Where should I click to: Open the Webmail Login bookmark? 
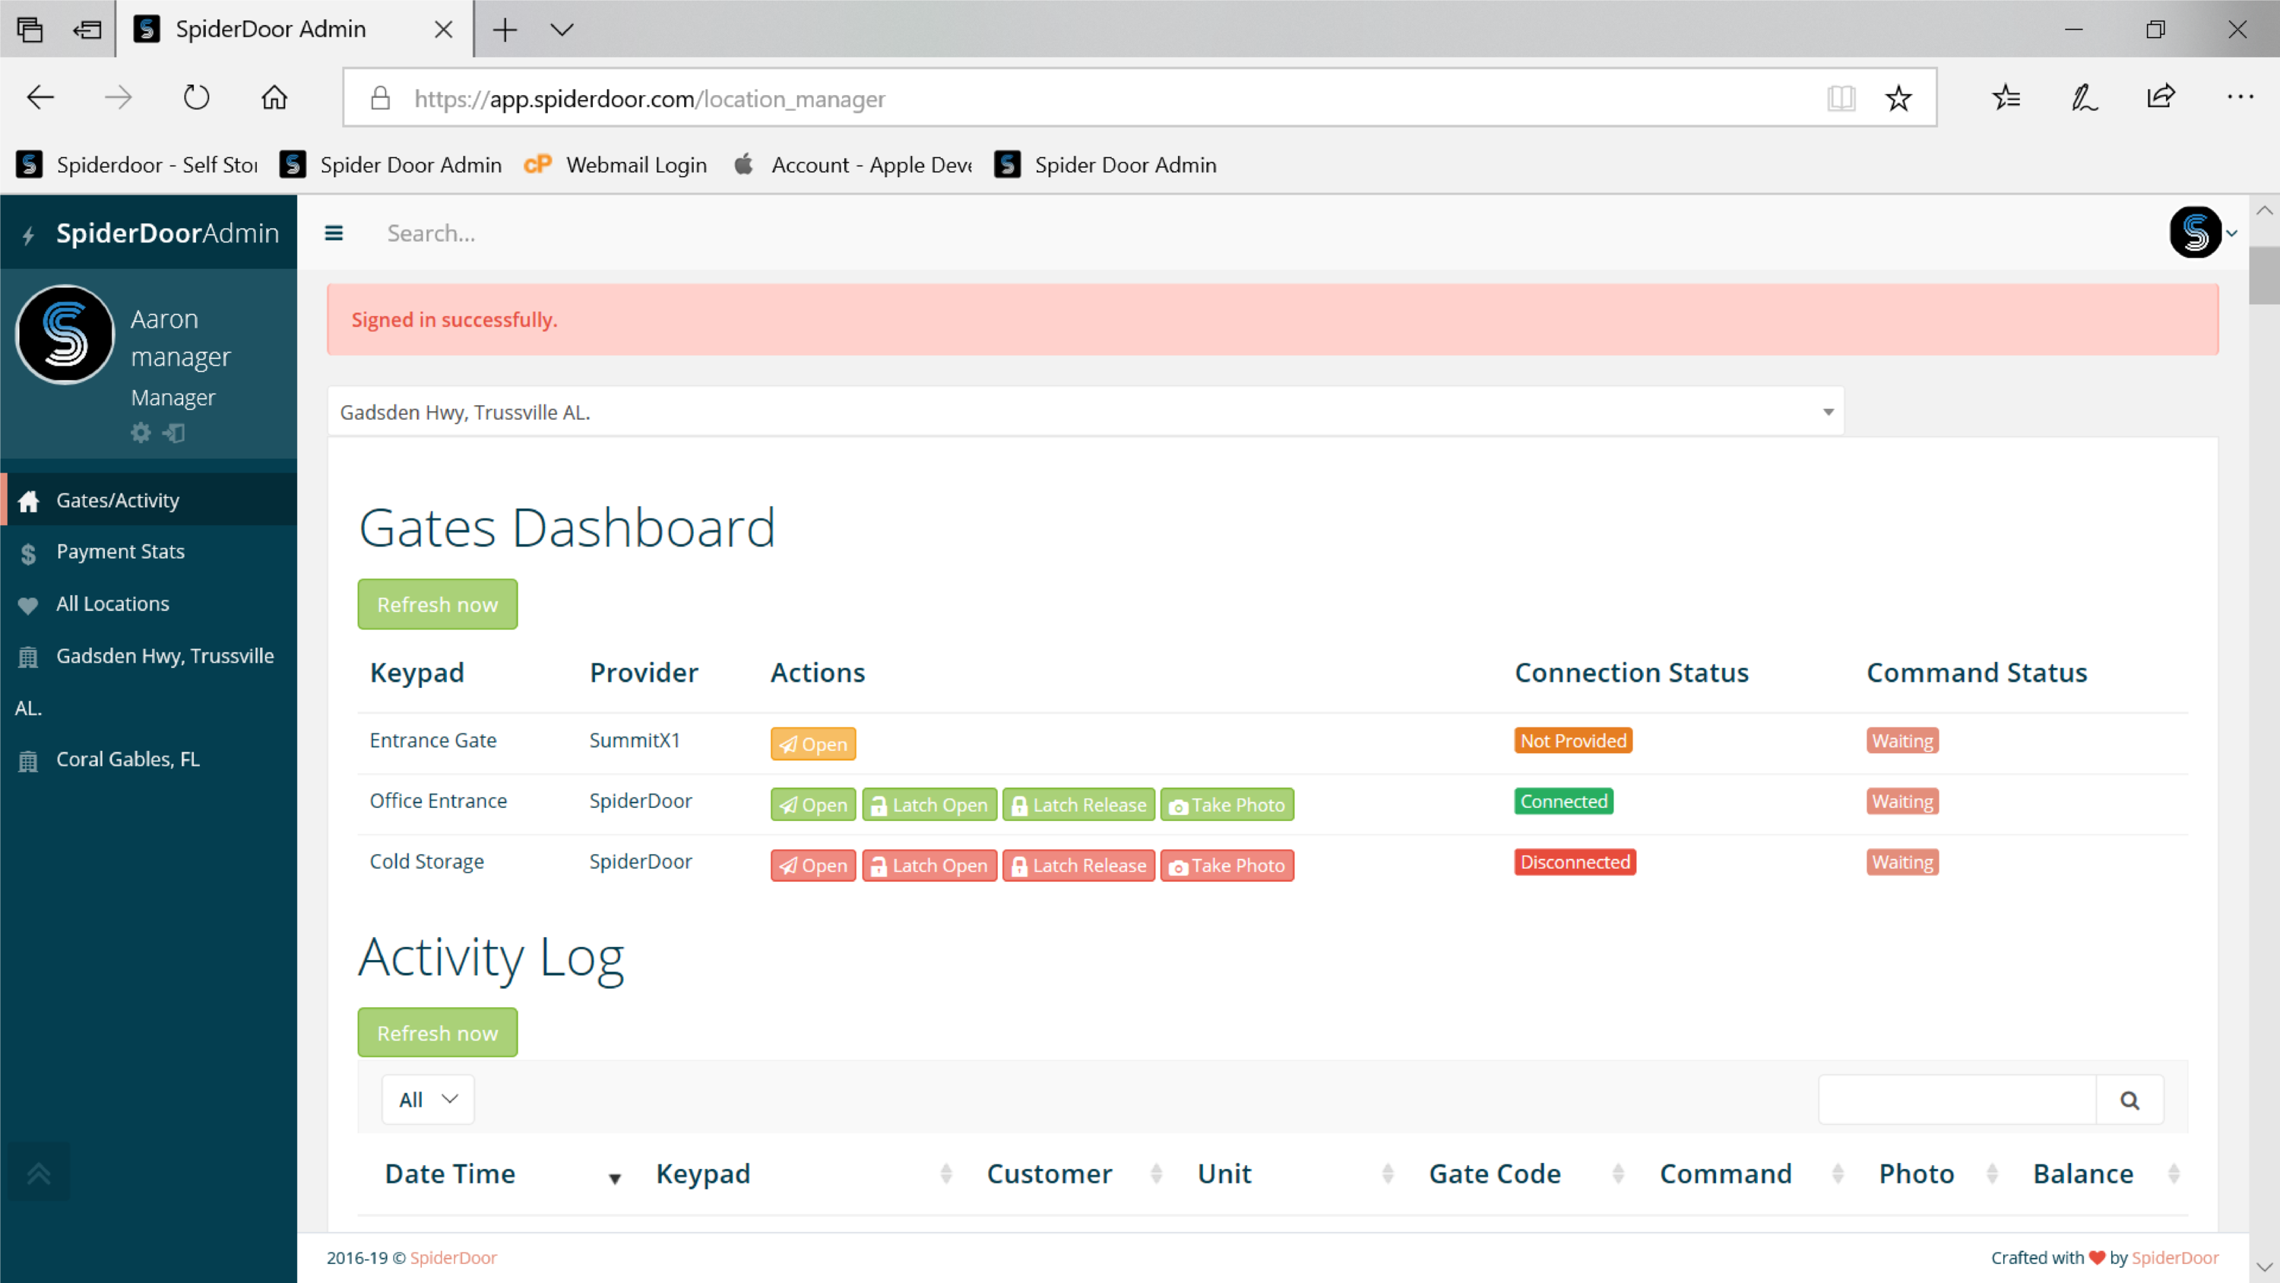click(616, 165)
